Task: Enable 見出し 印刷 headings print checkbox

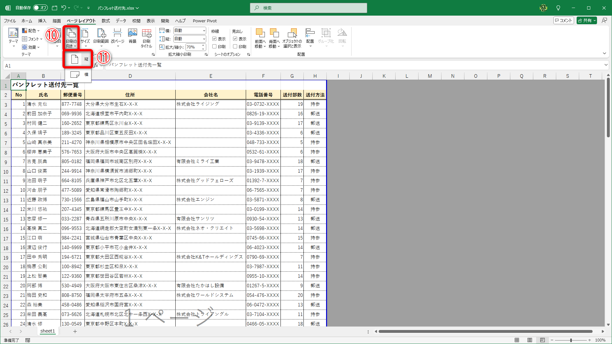Action: pos(235,47)
